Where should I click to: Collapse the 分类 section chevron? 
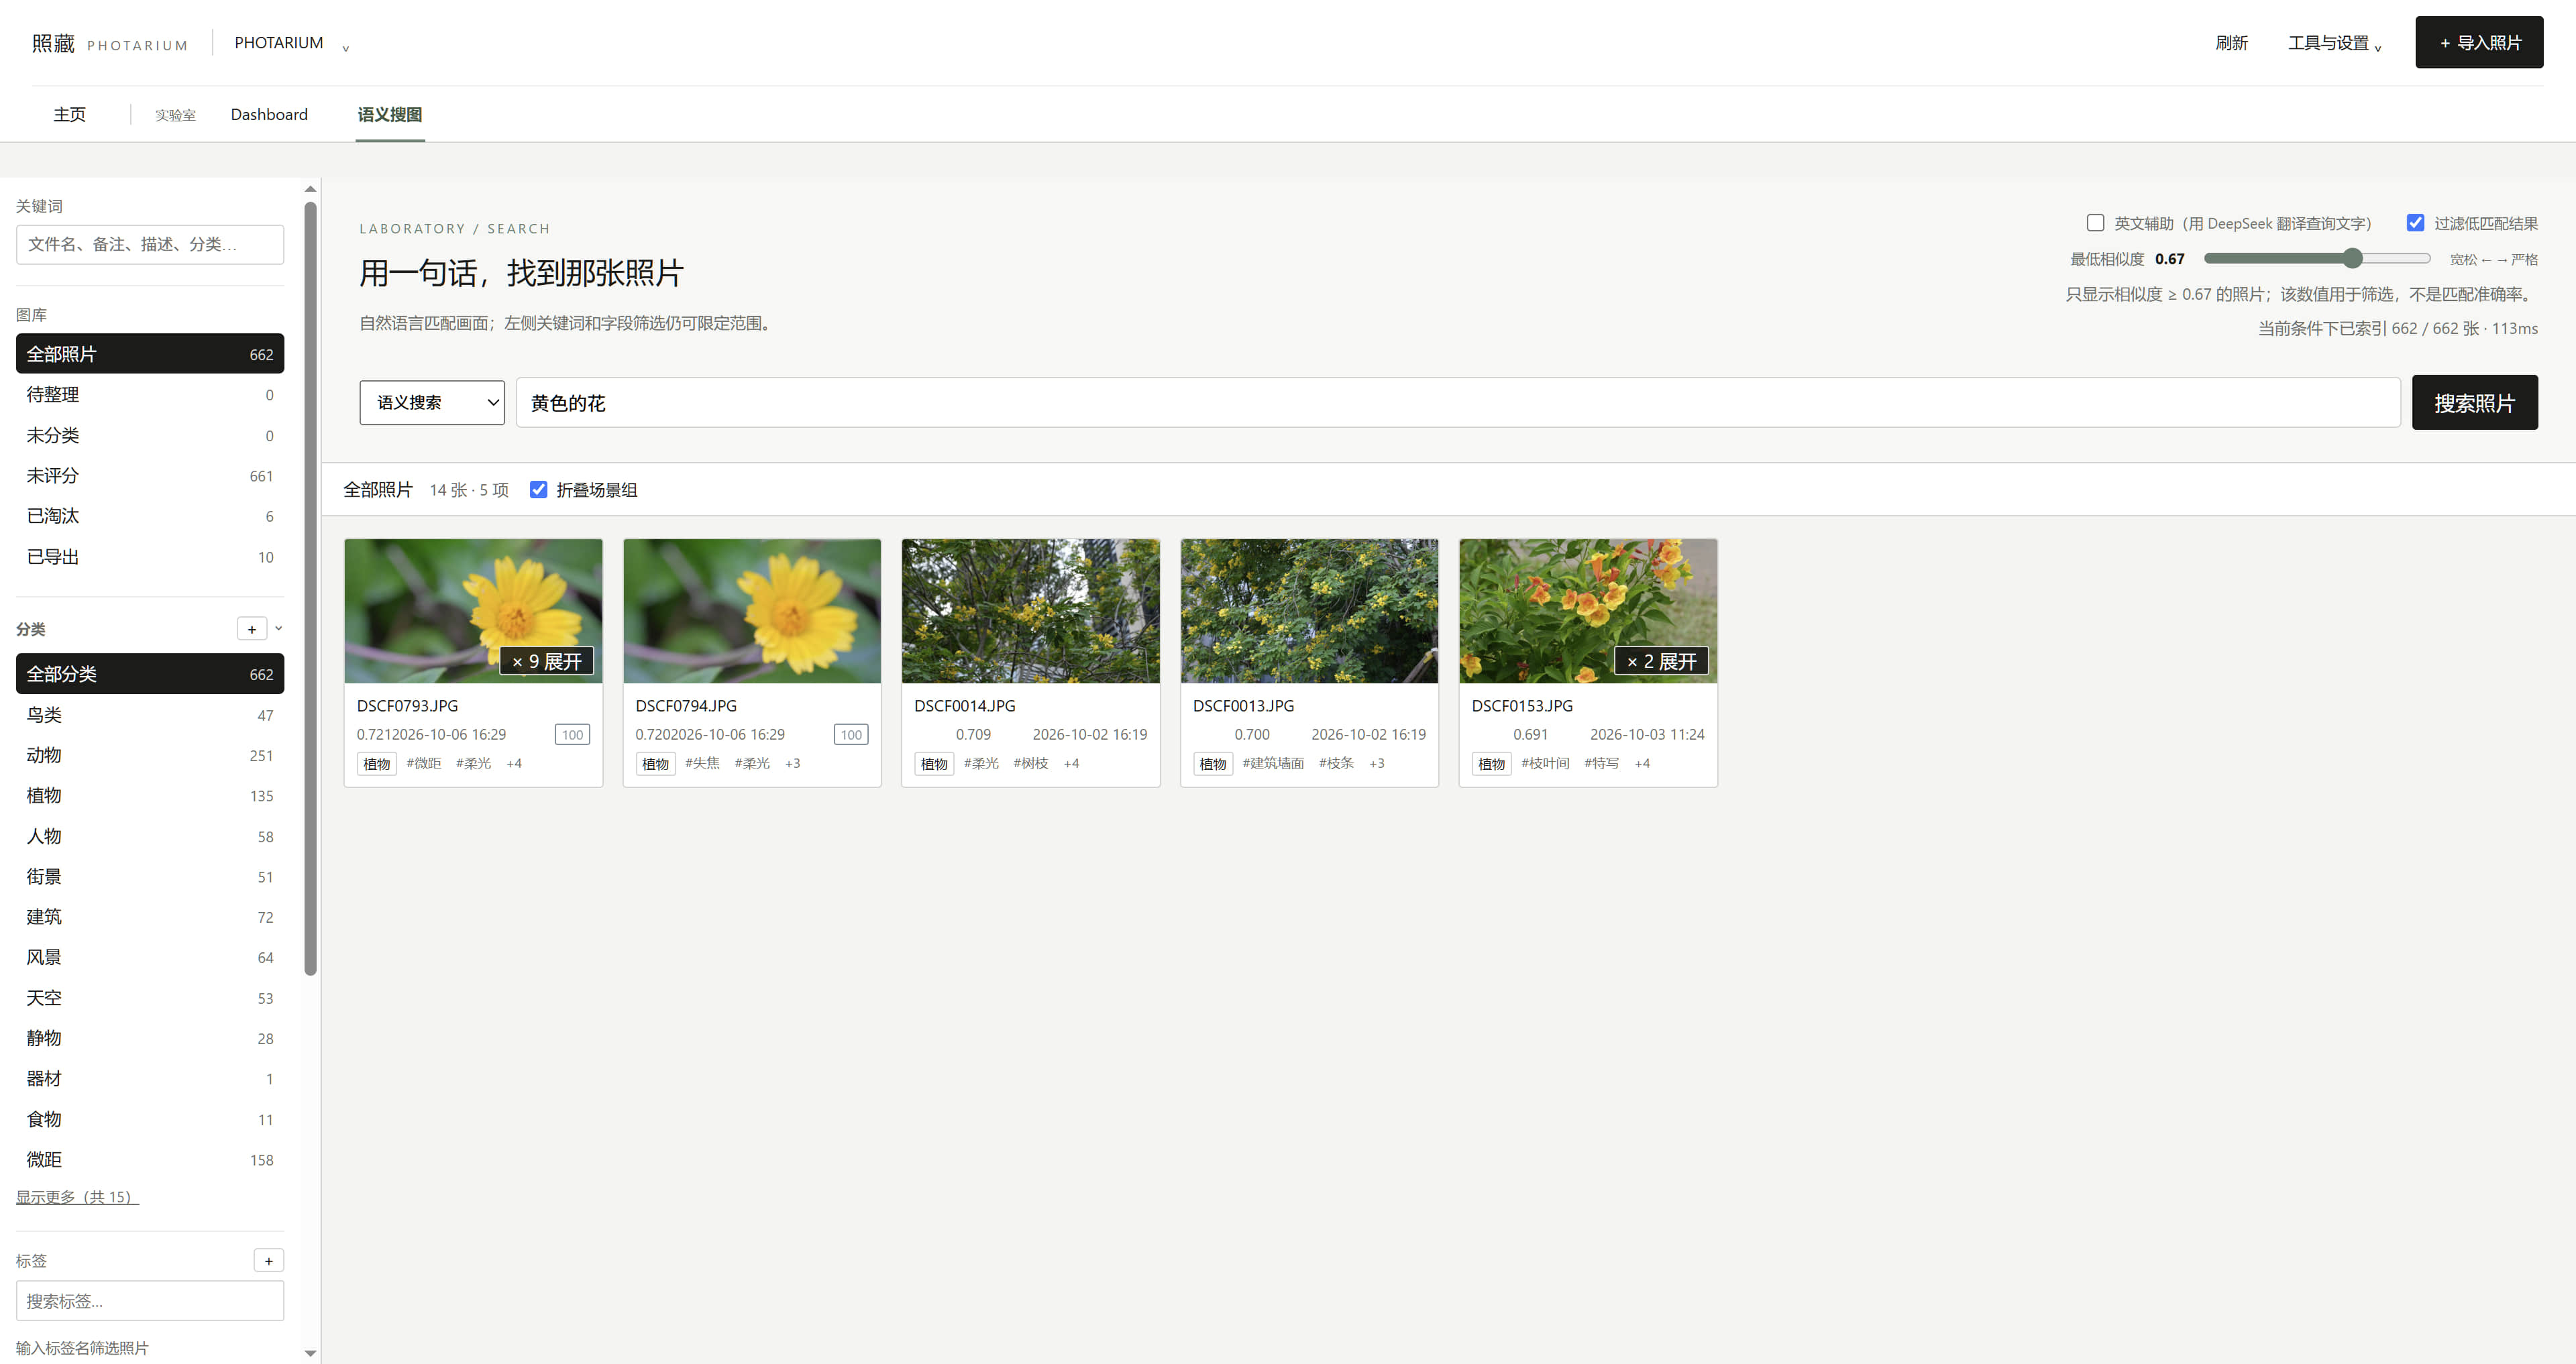[x=279, y=629]
